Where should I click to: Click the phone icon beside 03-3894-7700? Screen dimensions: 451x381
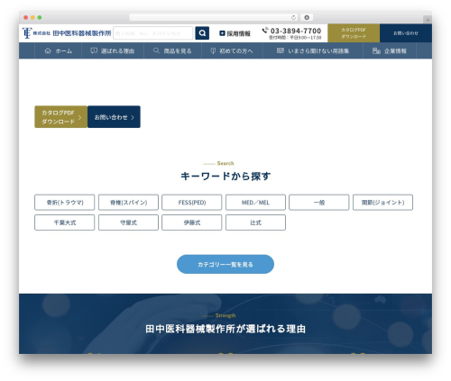(x=265, y=31)
